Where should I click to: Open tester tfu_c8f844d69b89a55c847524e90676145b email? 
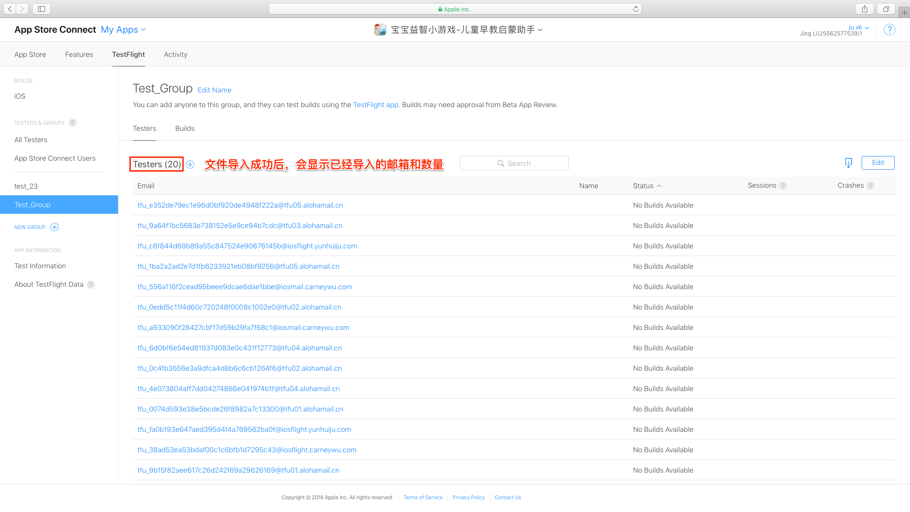247,246
